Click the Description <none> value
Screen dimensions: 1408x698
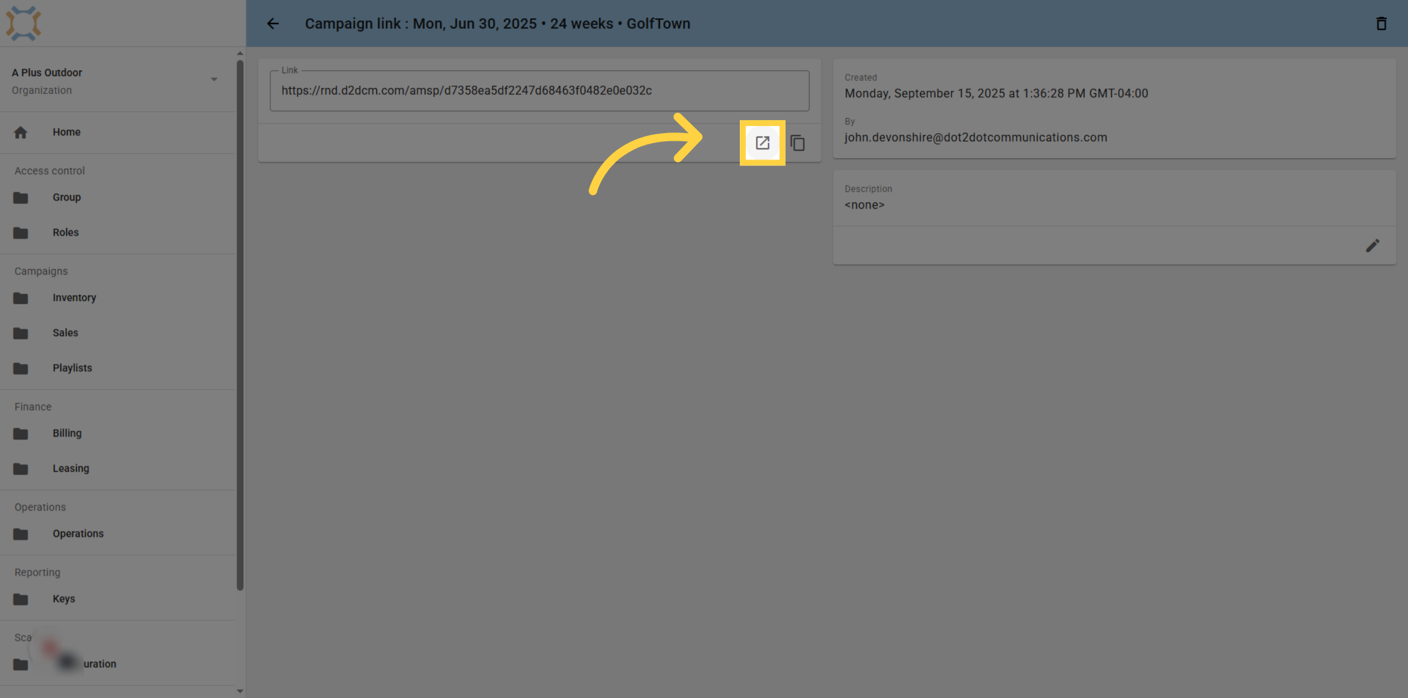(x=864, y=205)
